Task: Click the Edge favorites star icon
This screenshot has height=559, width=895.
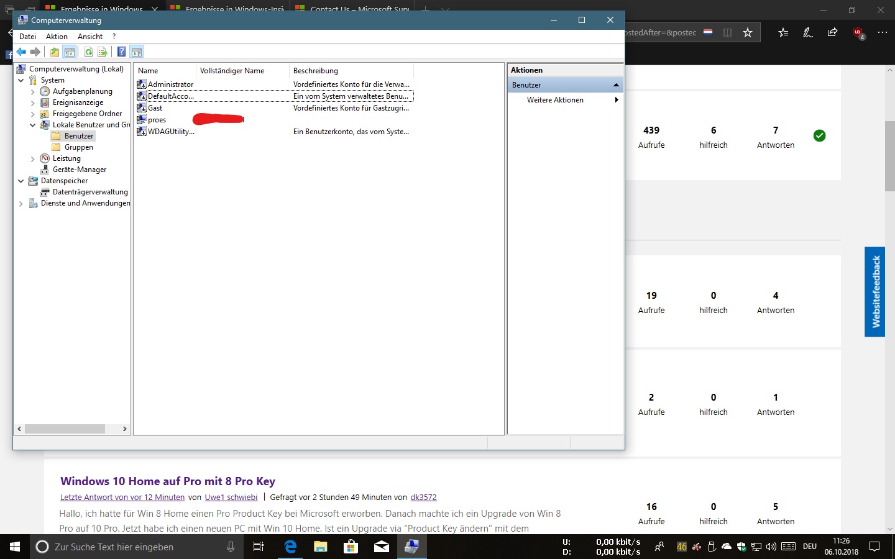Action: click(748, 32)
